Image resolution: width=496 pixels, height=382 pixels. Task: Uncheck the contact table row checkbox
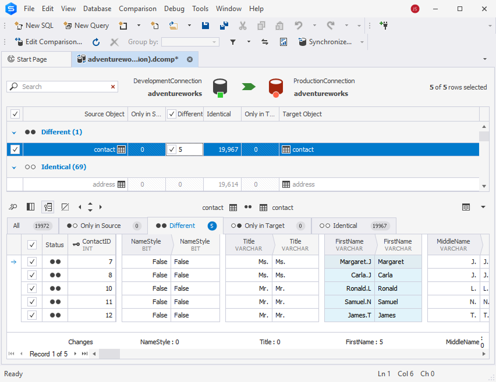[x=15, y=149]
